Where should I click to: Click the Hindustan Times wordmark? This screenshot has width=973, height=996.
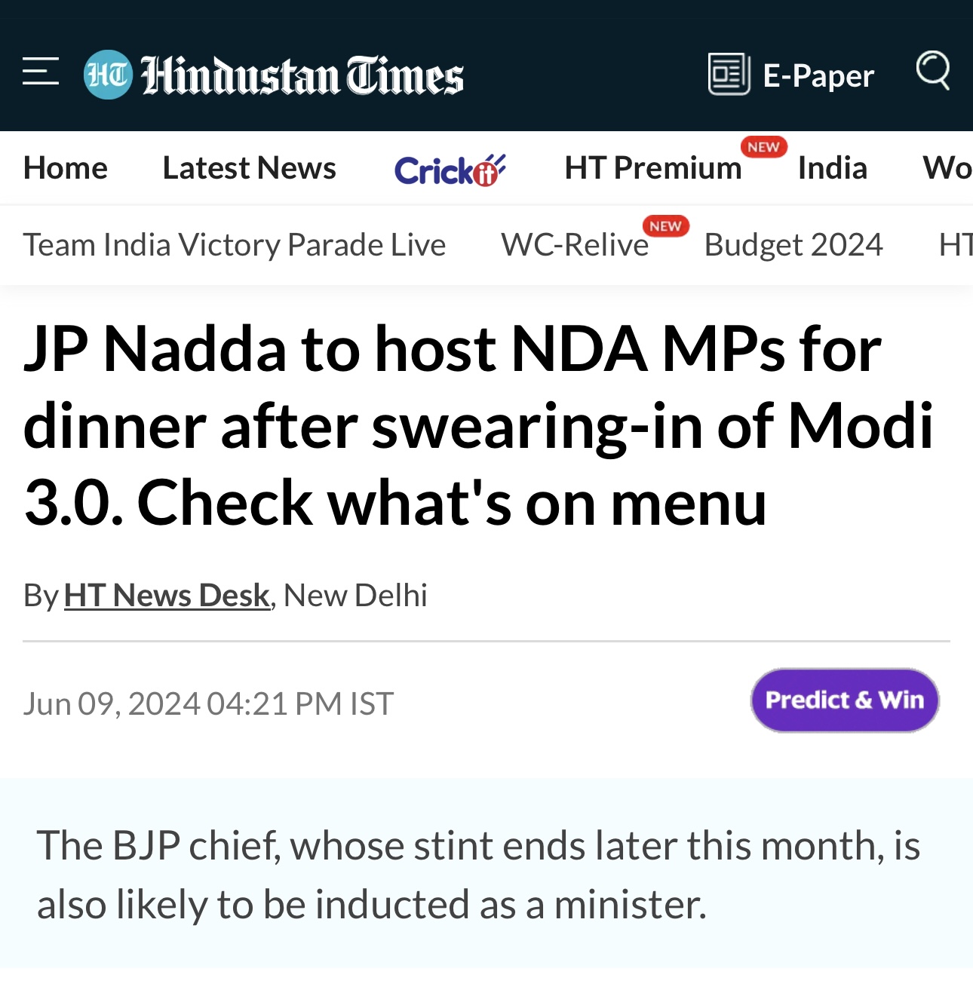point(302,75)
